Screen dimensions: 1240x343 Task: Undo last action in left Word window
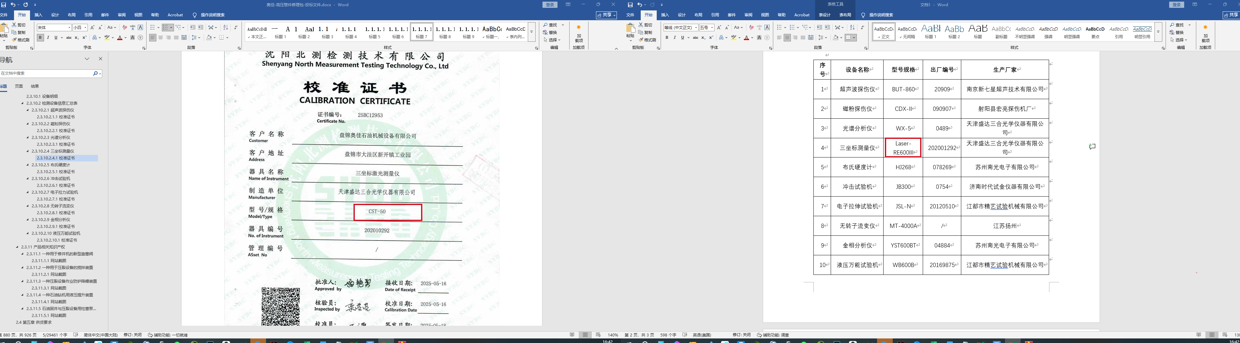[13, 5]
